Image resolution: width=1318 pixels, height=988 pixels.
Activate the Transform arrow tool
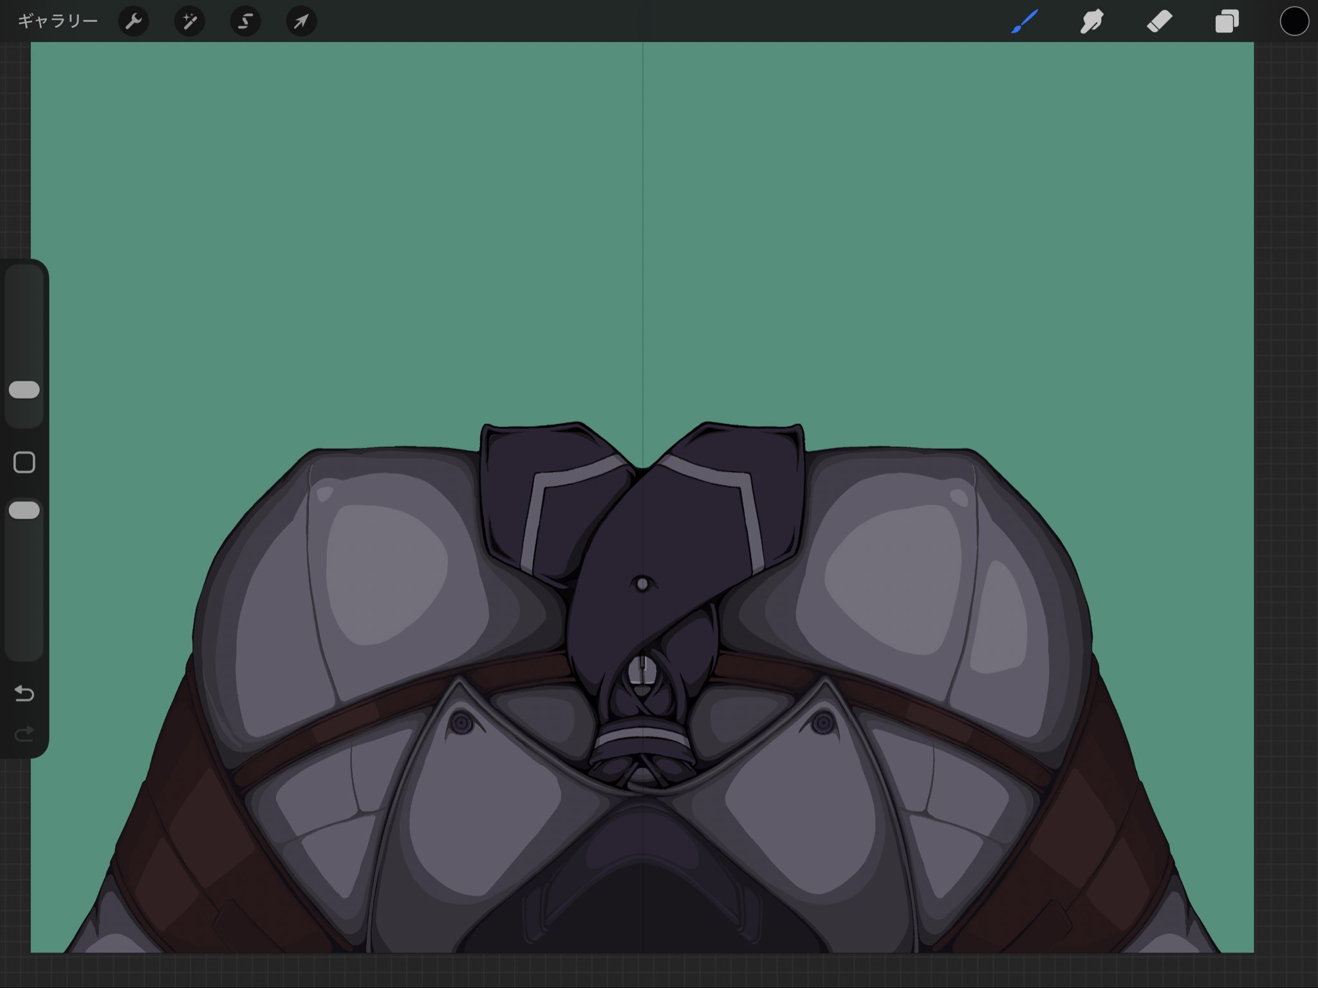tap(301, 22)
